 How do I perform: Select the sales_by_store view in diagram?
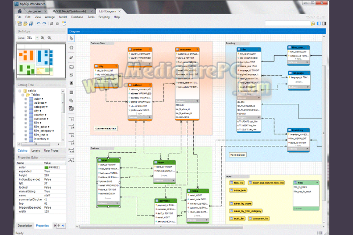click(241, 204)
